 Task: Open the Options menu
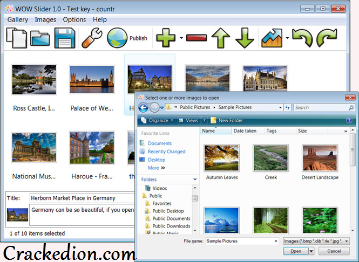[74, 19]
